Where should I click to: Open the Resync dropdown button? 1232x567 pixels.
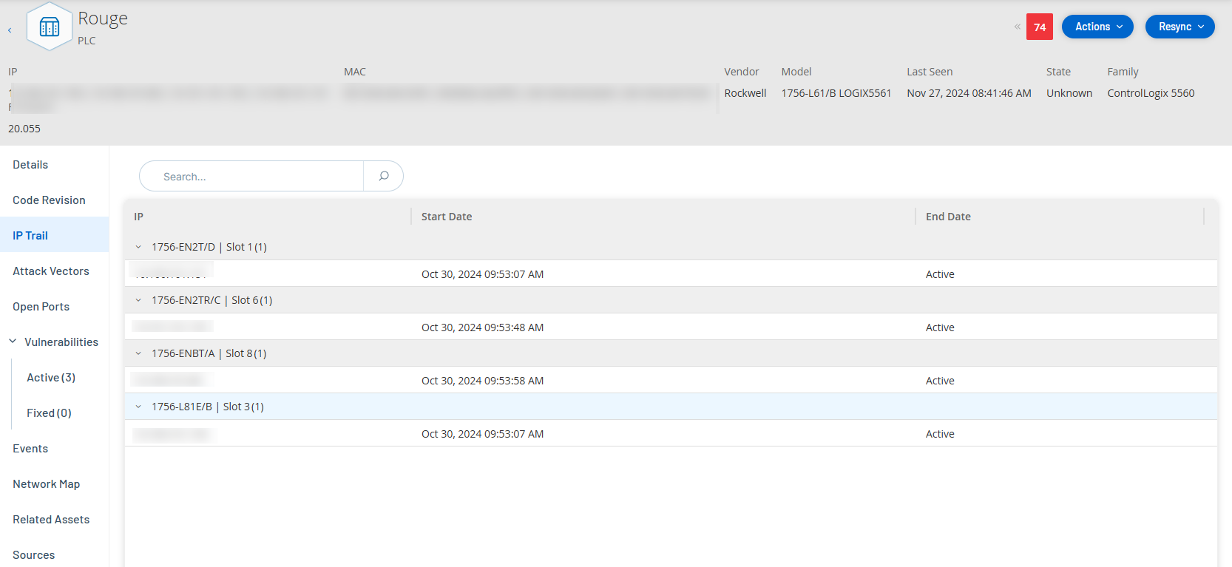point(1179,27)
